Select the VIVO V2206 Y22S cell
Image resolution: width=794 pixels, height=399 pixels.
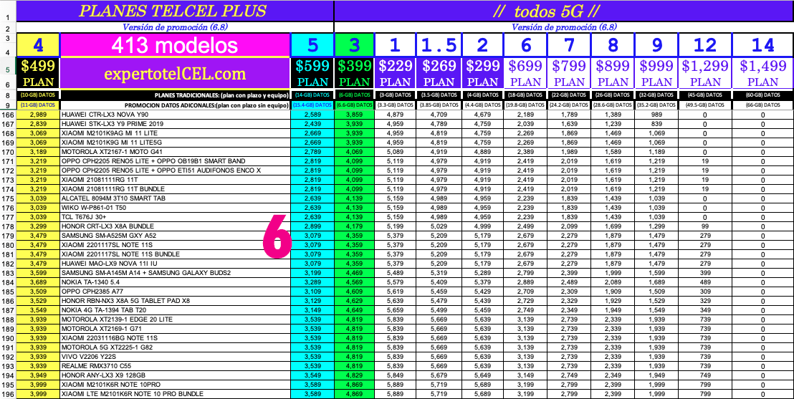(175, 357)
